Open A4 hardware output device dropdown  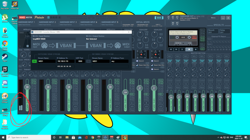(173, 24)
